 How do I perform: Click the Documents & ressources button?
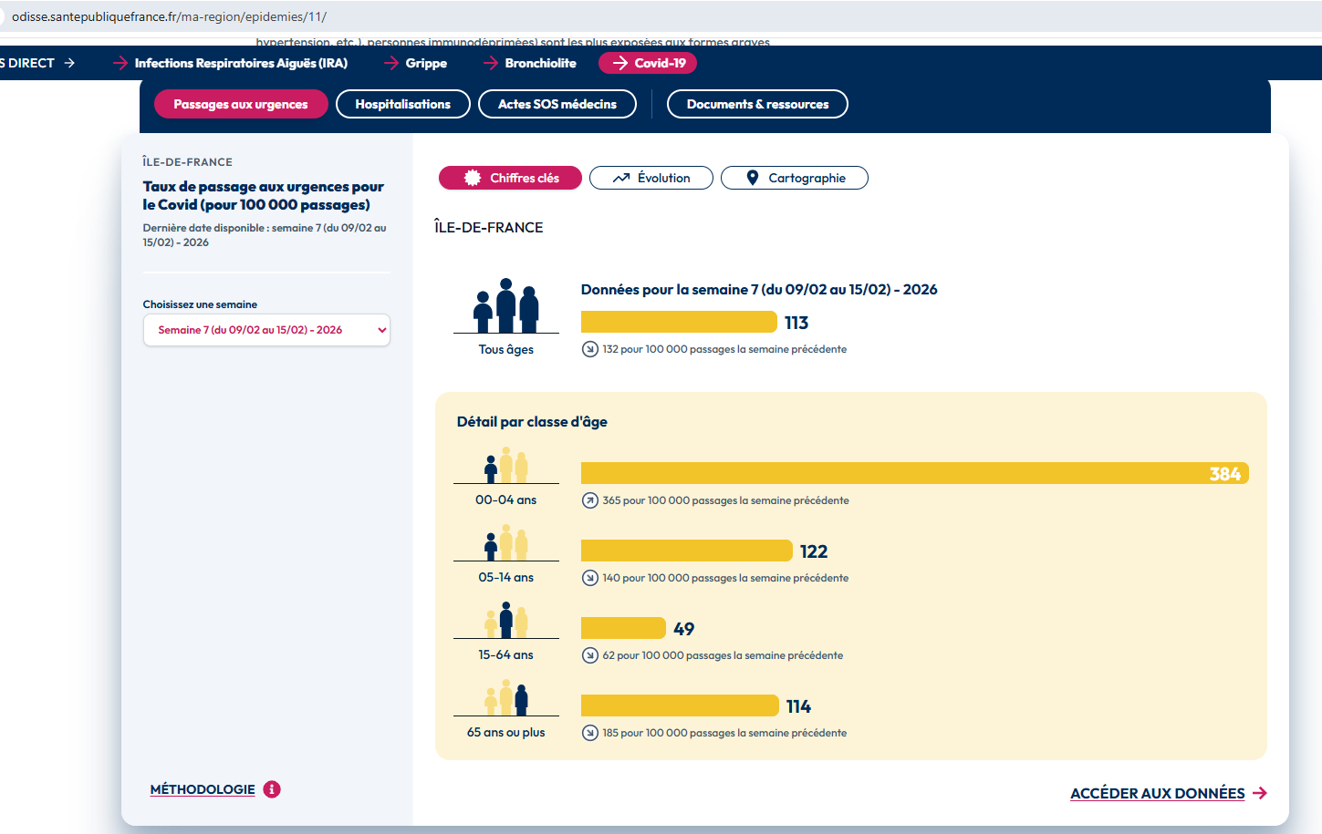coord(757,104)
